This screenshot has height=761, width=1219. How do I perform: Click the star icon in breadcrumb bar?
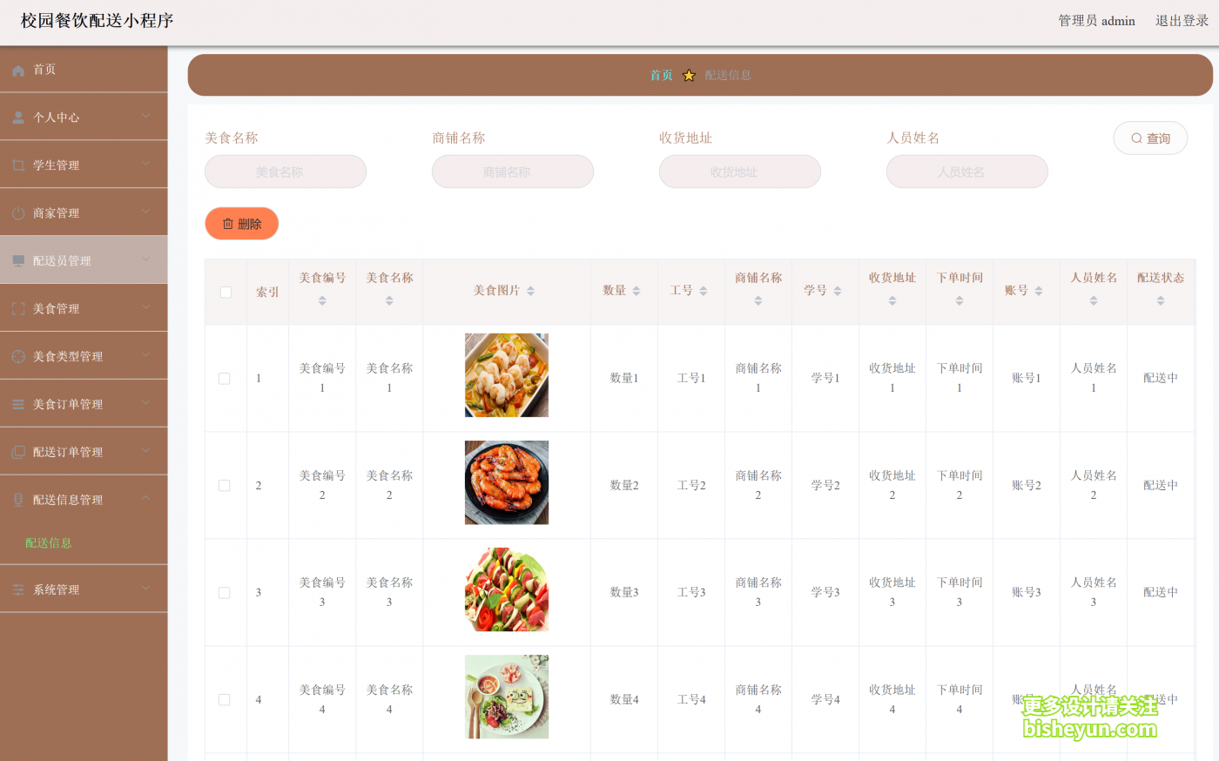click(x=689, y=76)
